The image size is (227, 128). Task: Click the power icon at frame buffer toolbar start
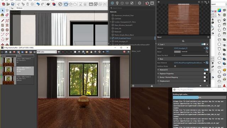click(x=2, y=52)
